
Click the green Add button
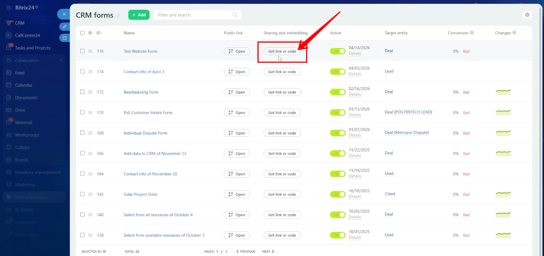coord(139,15)
